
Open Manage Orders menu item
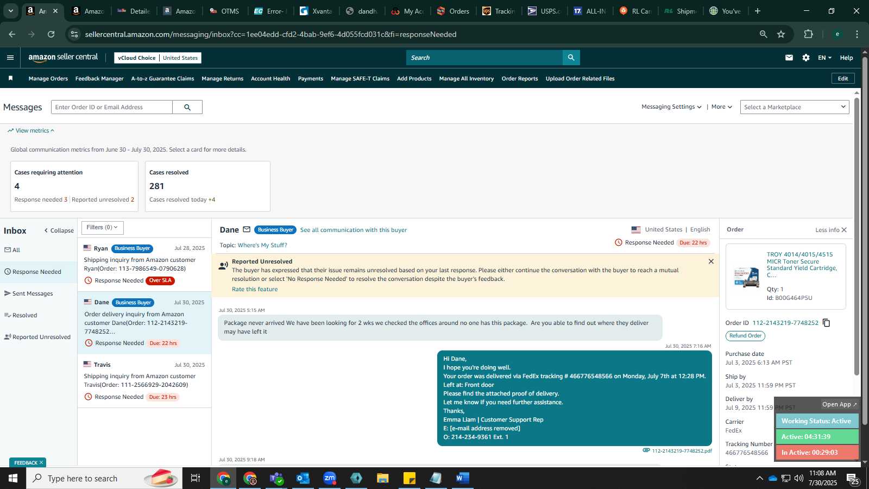48,79
